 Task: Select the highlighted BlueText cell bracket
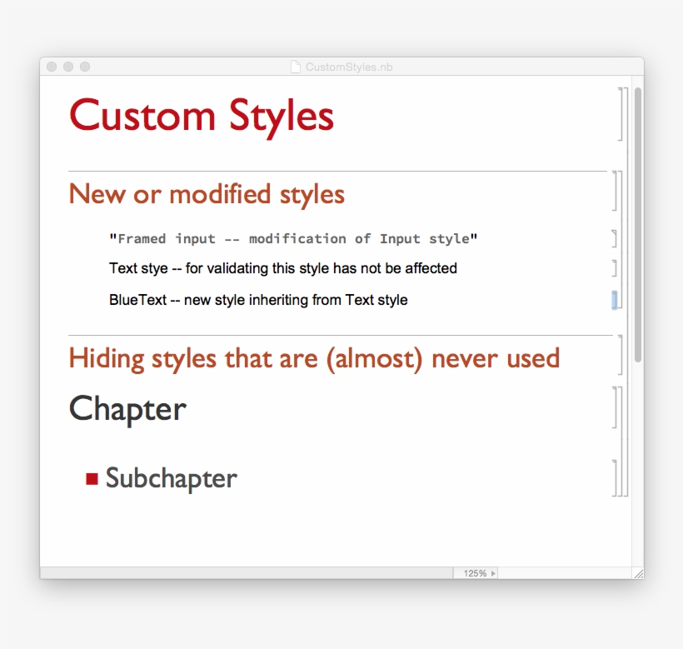coord(616,298)
